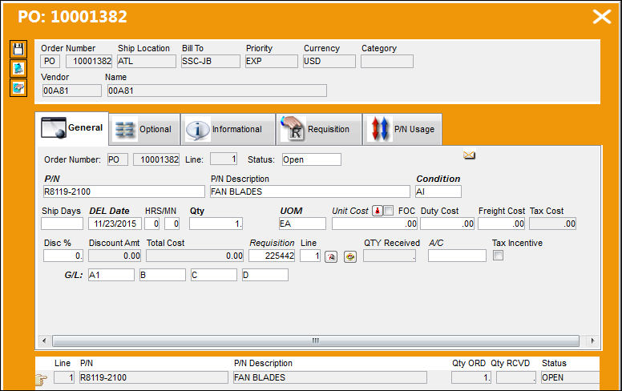Click the Priority field EXP

tap(272, 61)
